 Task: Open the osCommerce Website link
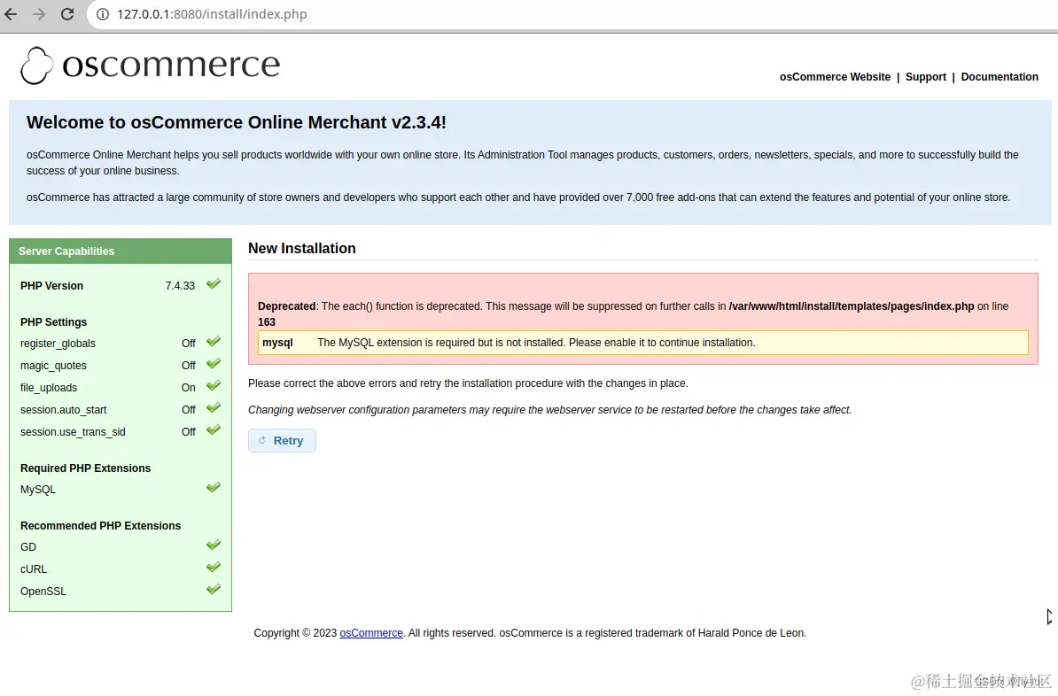pyautogui.click(x=835, y=77)
